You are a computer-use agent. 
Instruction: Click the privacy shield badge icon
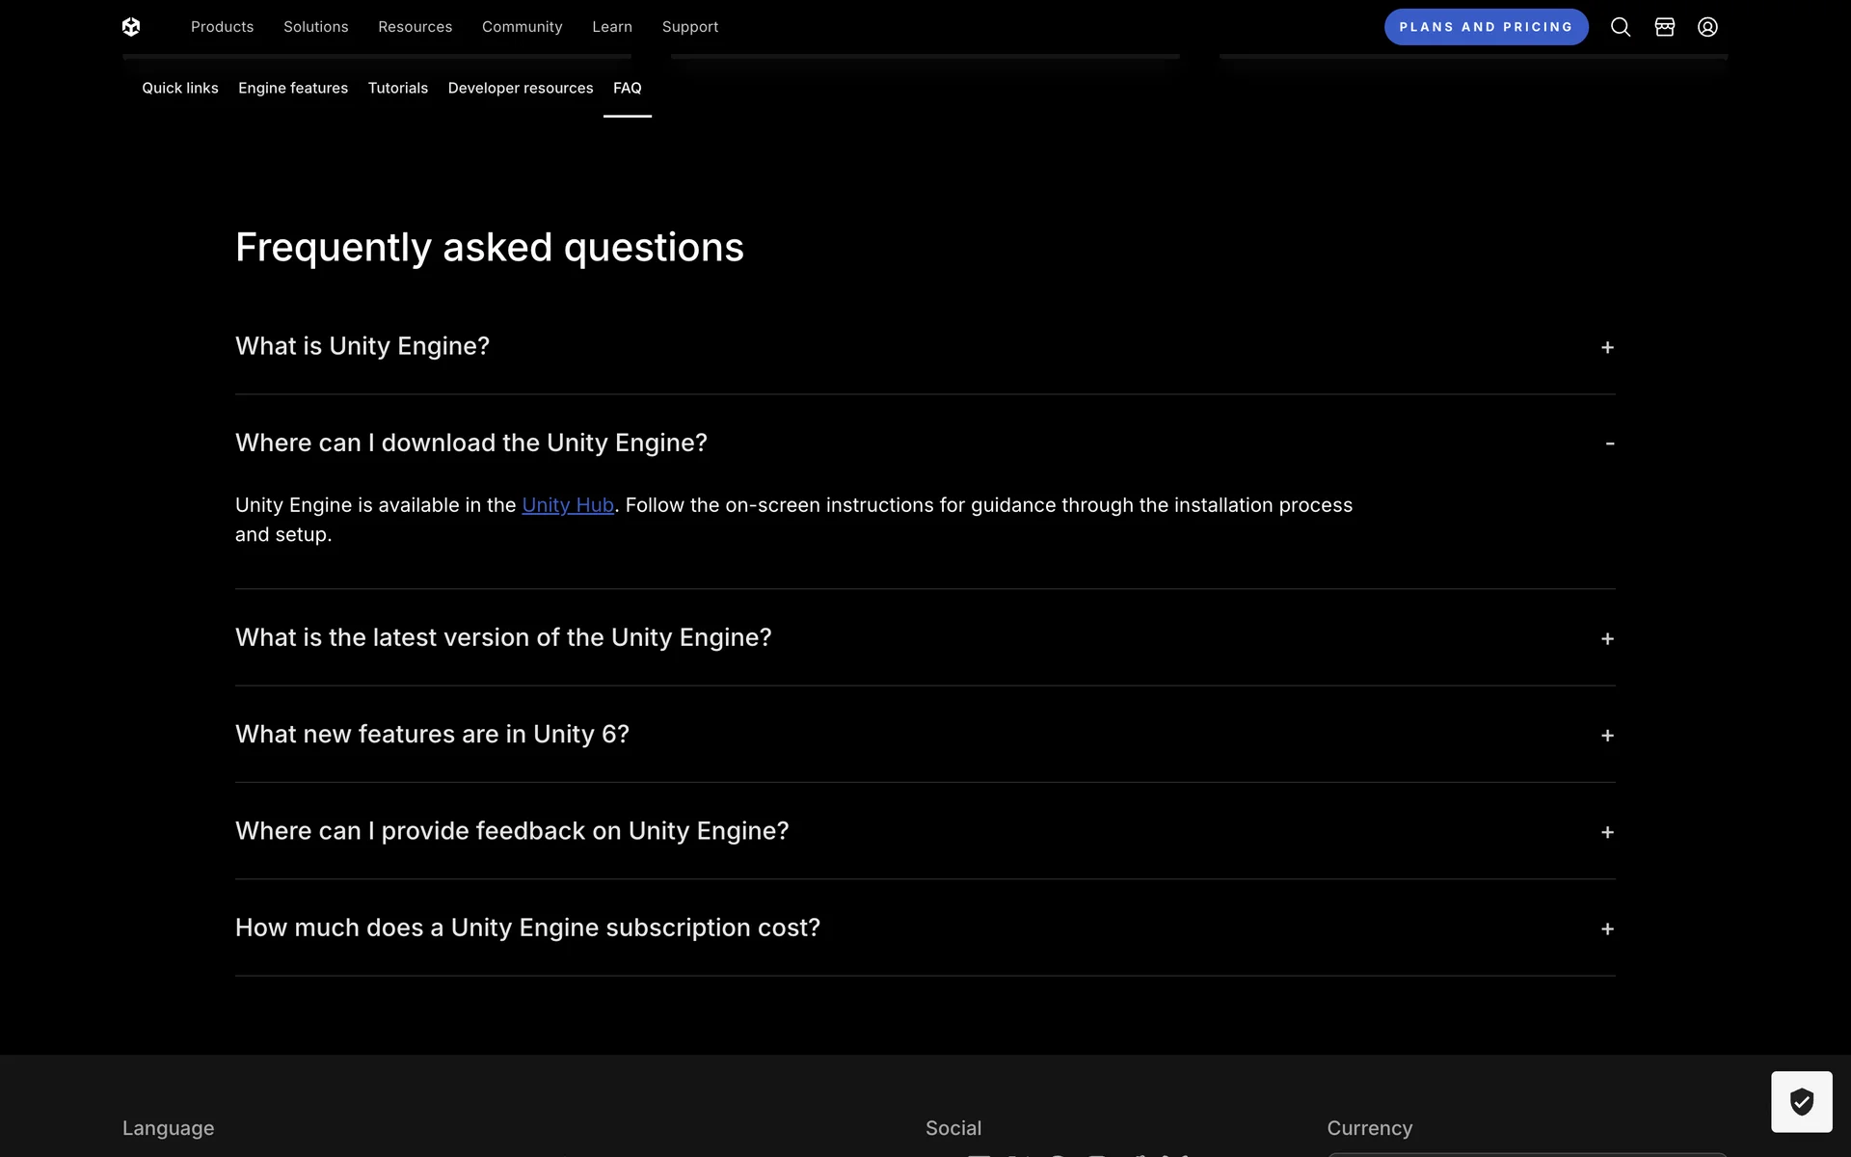1801,1101
